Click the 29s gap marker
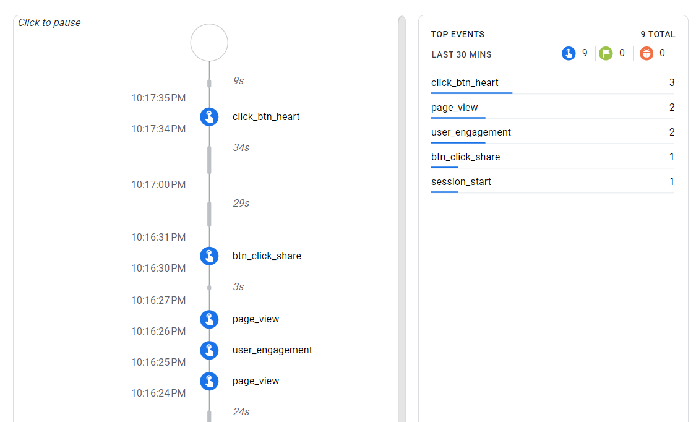The image size is (696, 422). [x=209, y=214]
